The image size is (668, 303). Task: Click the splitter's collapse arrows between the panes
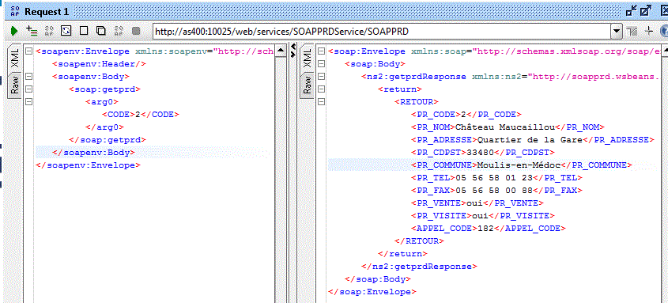click(293, 51)
